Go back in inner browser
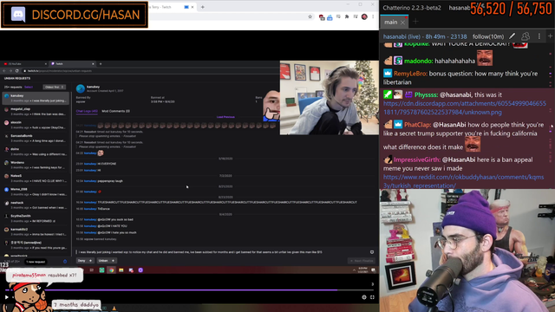The width and height of the screenshot is (555, 312). (x=4, y=71)
